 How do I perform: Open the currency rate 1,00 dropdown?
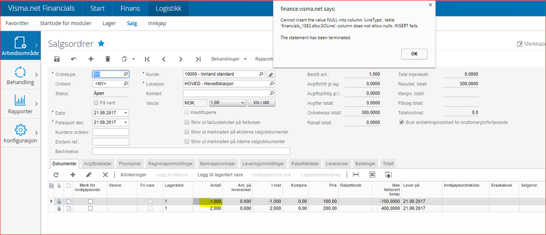click(x=243, y=103)
